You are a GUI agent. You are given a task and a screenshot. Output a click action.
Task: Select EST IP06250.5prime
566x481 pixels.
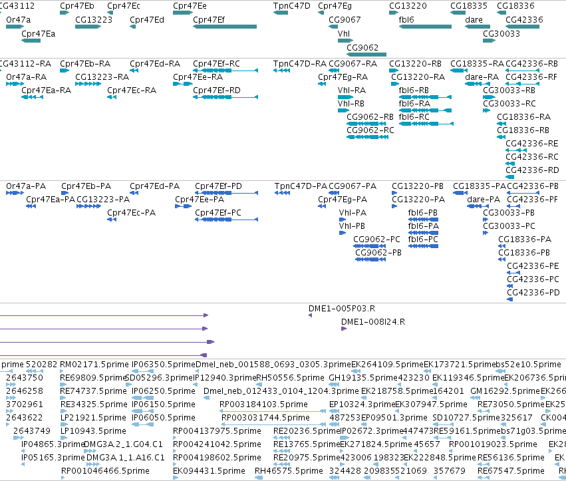tap(142, 398)
